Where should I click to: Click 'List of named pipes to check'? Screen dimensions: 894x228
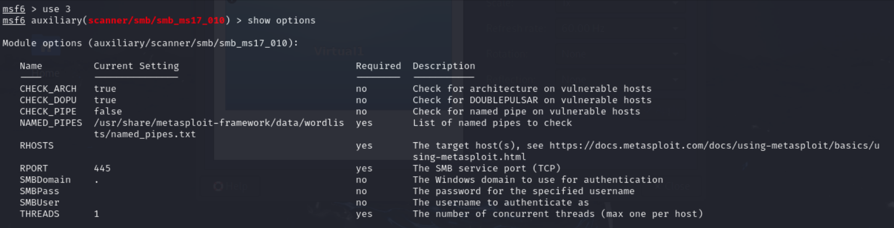tap(492, 123)
